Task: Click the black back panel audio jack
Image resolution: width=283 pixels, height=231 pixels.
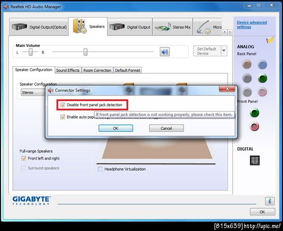Action: click(x=247, y=78)
